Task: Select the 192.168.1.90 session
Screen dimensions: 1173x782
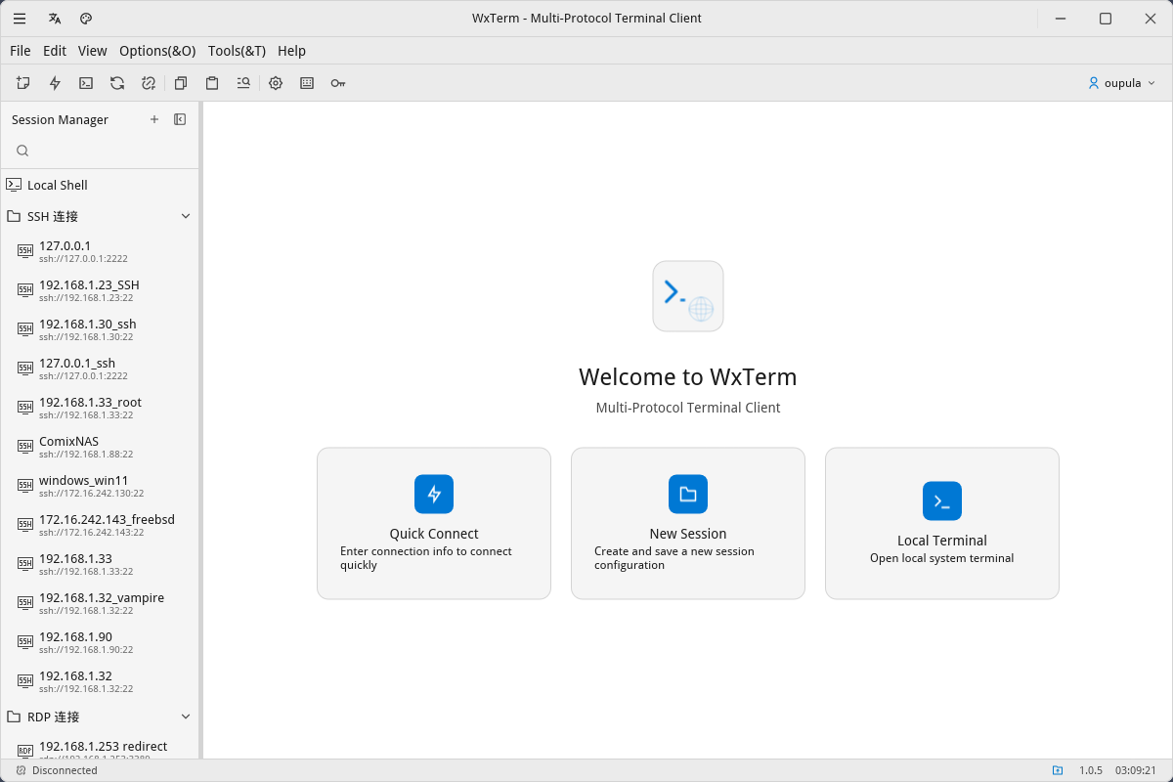Action: point(100,641)
